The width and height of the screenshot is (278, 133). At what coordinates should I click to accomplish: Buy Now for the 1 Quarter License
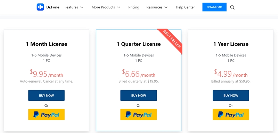[x=138, y=95]
